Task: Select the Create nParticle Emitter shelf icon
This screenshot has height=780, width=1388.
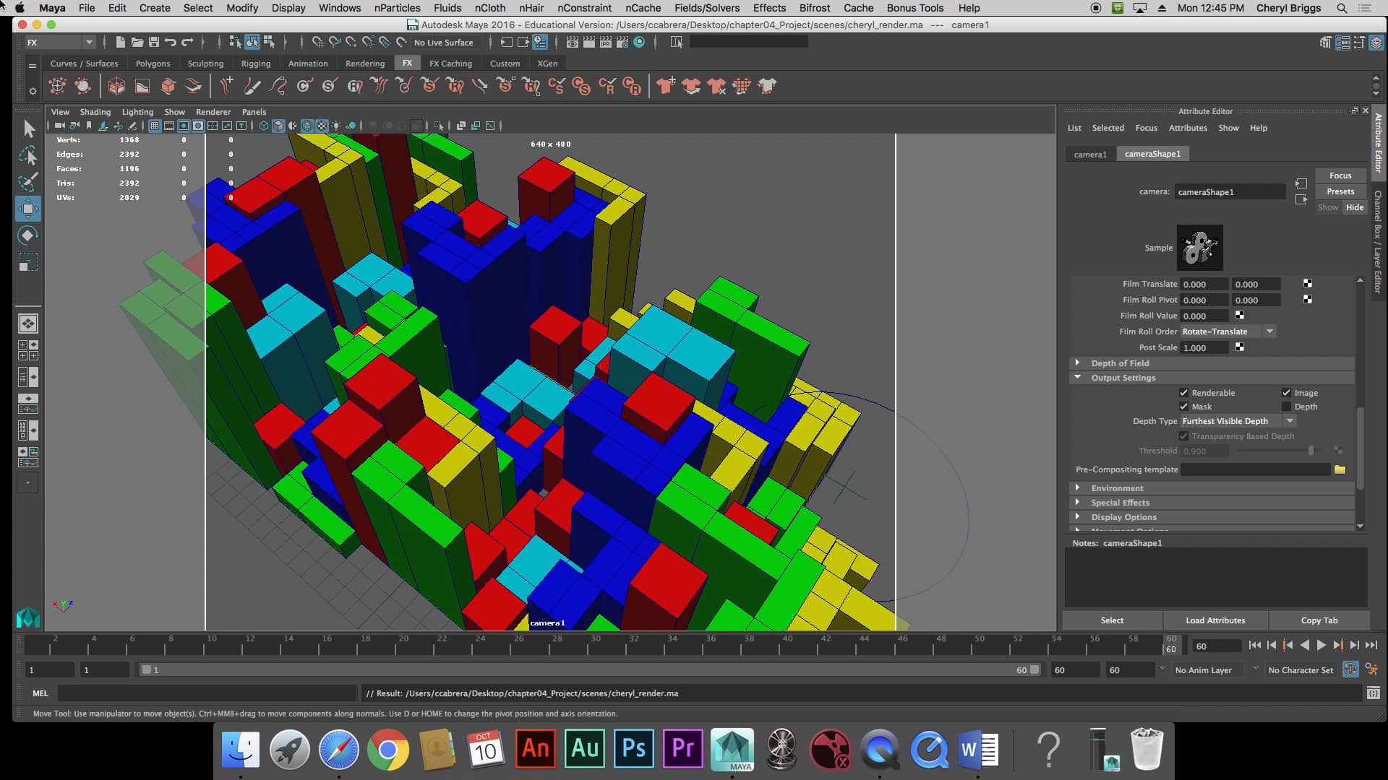Action: (57, 86)
